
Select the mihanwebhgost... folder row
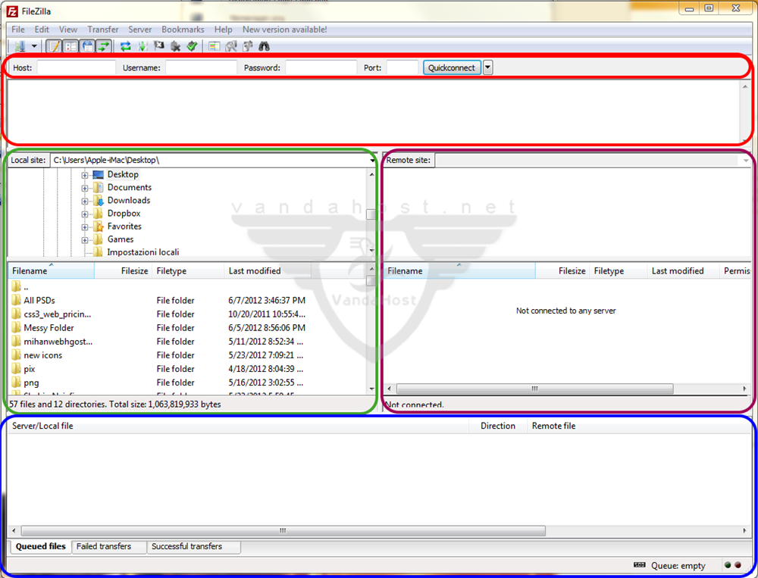click(187, 342)
